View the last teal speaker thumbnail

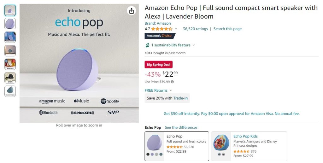tap(10, 91)
